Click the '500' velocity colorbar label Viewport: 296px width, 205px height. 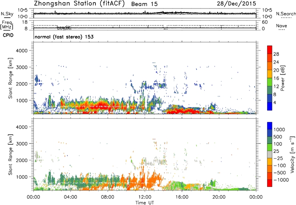tap(278, 137)
